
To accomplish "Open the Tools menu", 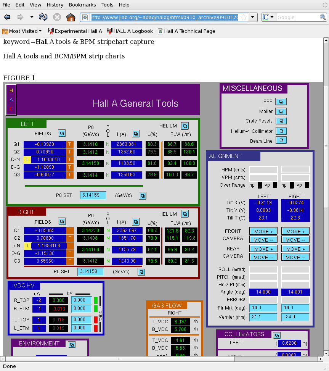I will click(107, 5).
